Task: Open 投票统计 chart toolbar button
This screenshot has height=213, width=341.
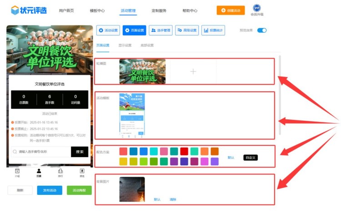Action: 213,30
